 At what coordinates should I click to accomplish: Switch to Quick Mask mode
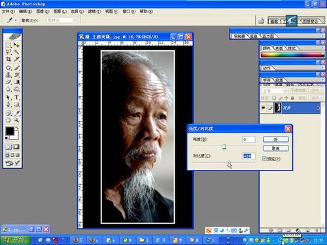pos(16,147)
